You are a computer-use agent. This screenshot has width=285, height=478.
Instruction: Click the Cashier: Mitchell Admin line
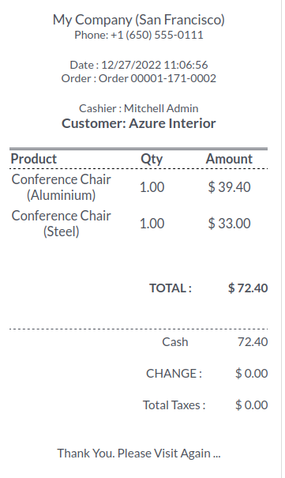(x=138, y=108)
